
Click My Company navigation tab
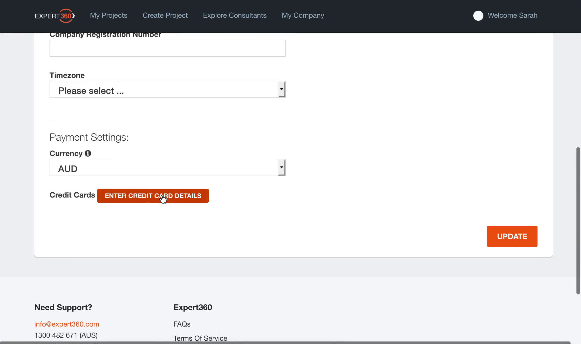tap(303, 16)
